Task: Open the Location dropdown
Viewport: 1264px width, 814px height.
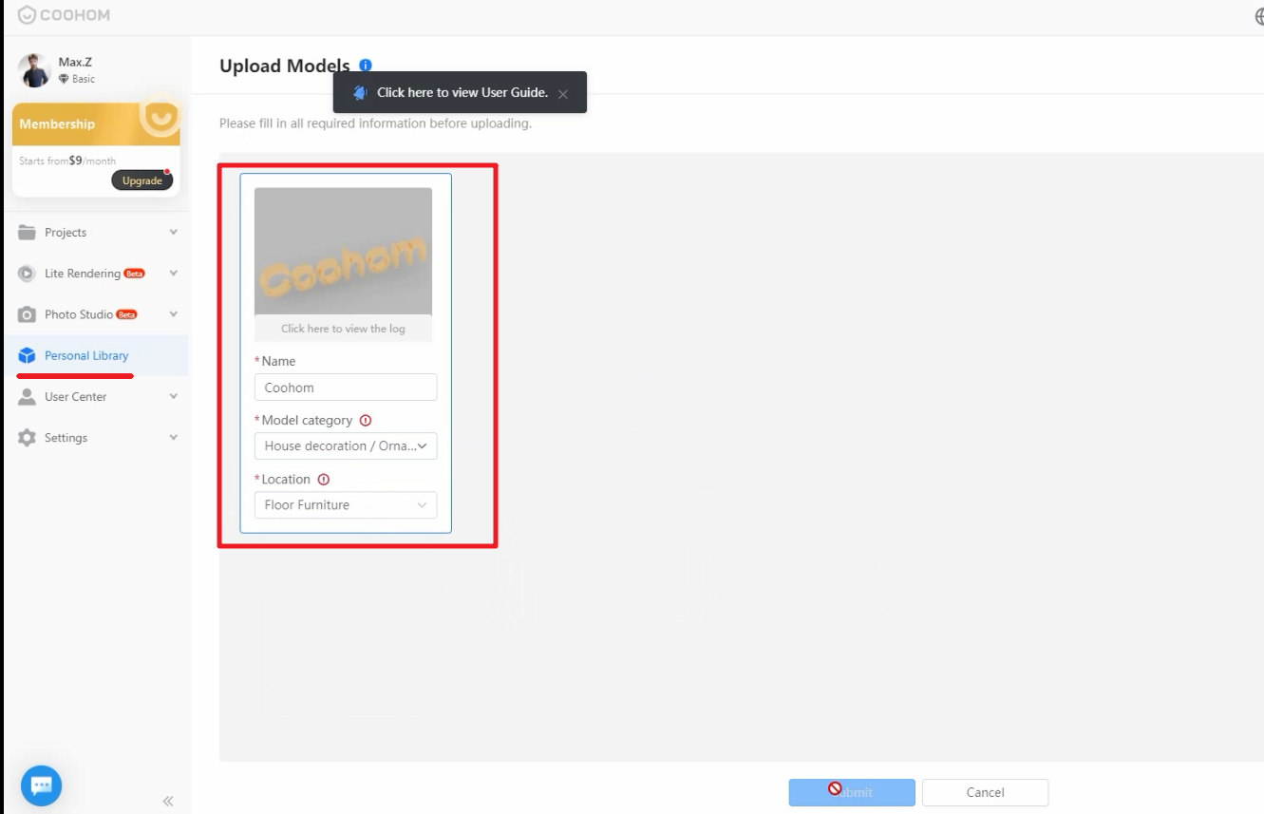Action: pos(346,505)
